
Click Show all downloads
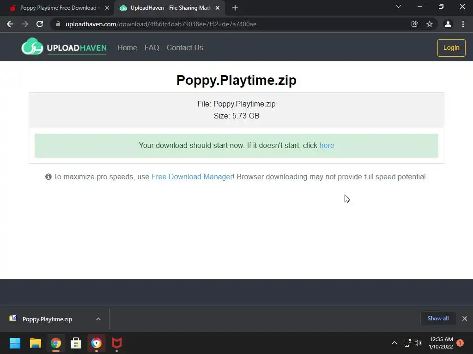(438, 319)
